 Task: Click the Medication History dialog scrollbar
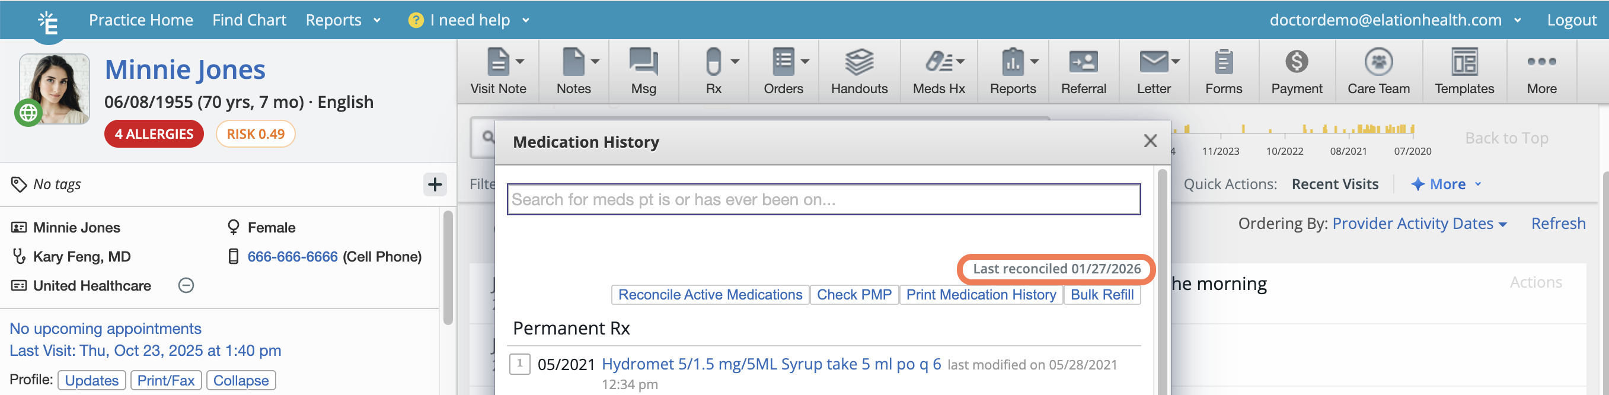coord(1162,281)
